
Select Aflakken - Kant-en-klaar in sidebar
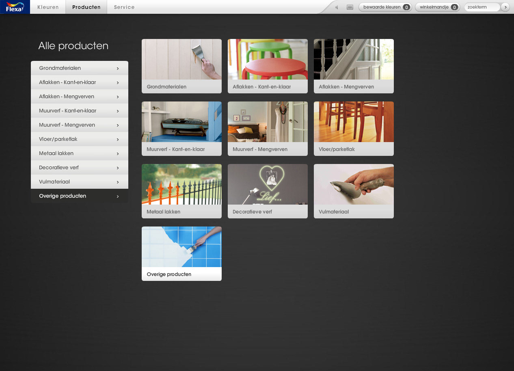click(80, 82)
